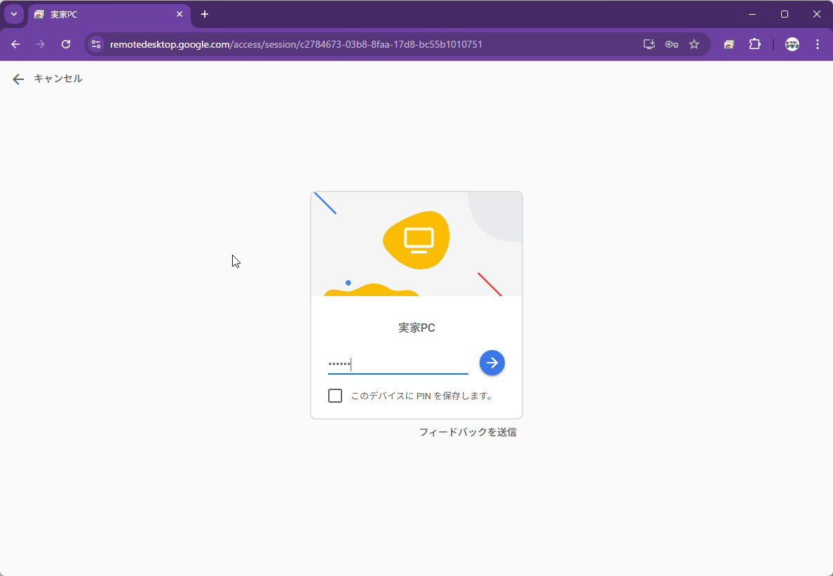Open a new tab with plus icon
833x576 pixels.
pos(205,14)
